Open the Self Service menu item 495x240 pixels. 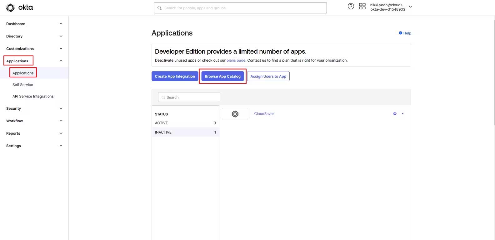pos(22,85)
